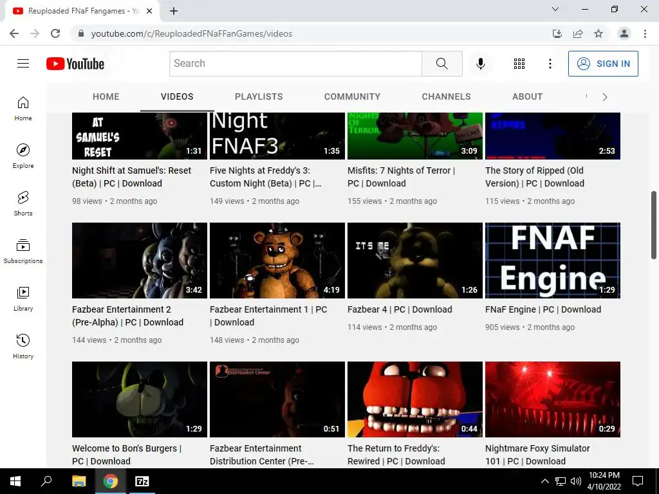Image resolution: width=659 pixels, height=494 pixels.
Task: Open taskbar search
Action: (x=46, y=481)
